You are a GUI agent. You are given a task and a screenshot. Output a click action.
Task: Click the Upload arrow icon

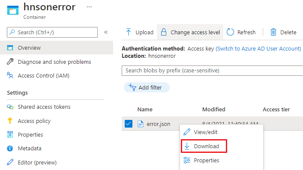coord(129,32)
